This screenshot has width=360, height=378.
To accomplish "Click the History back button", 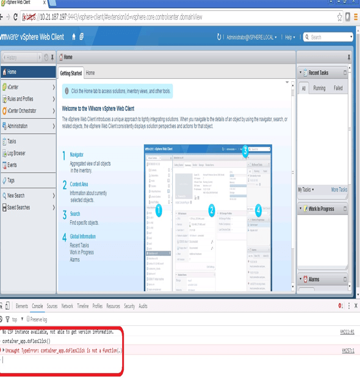I will pyautogui.click(x=20, y=58).
